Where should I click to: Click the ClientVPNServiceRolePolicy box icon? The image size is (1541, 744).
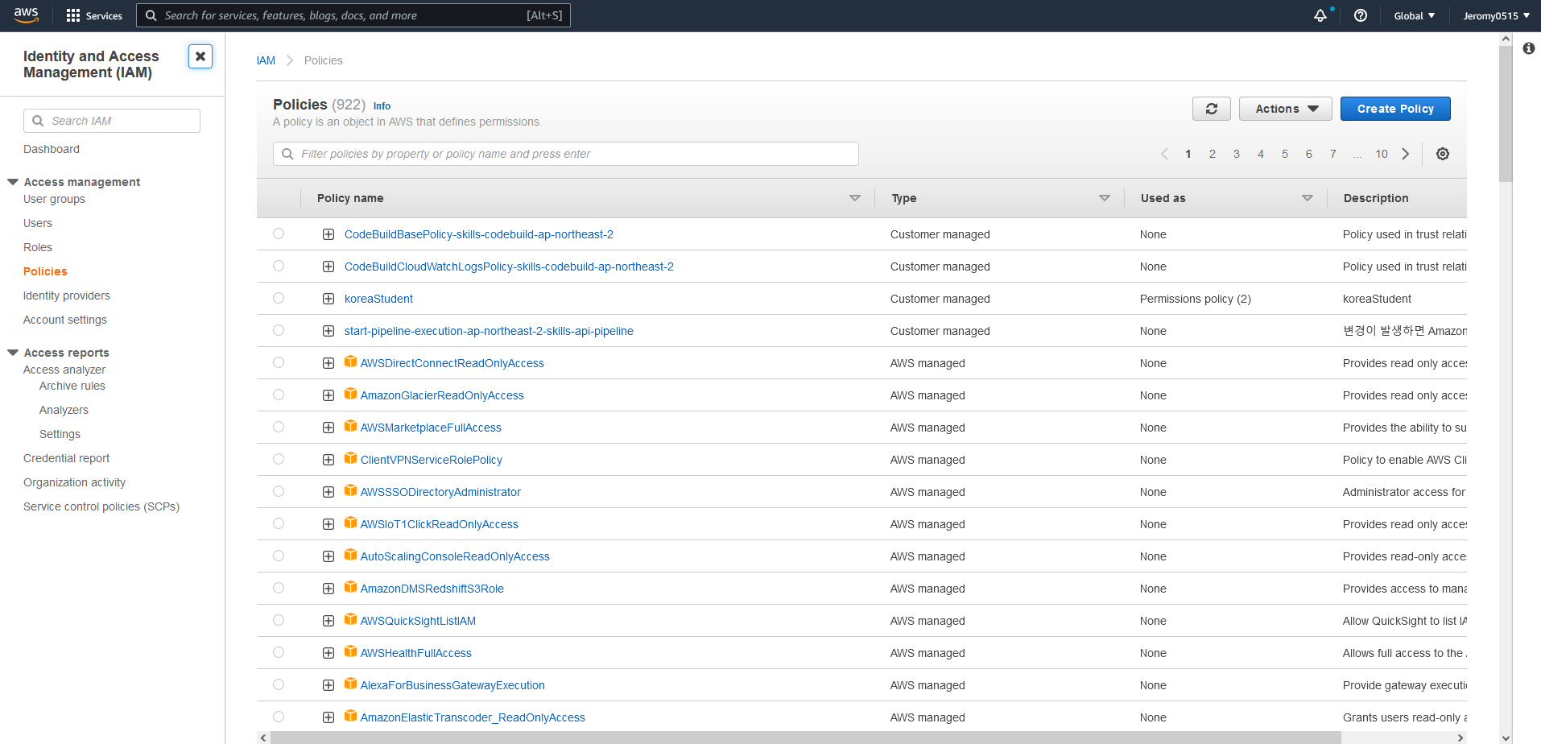350,458
